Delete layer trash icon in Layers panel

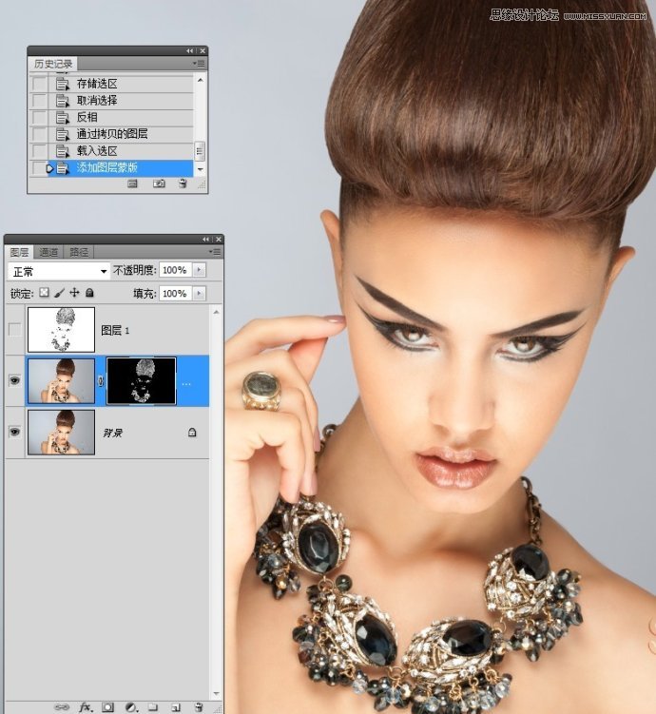pos(199,707)
